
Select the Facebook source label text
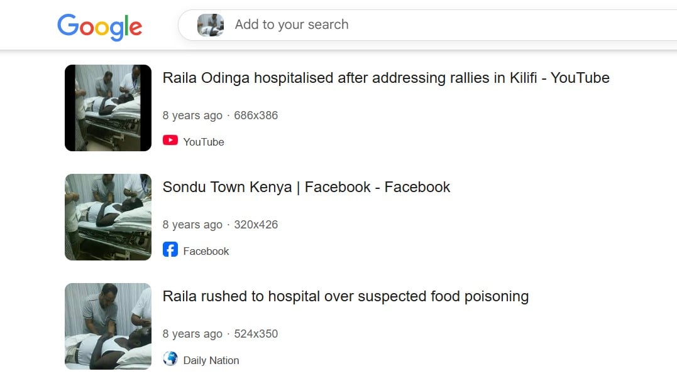pos(206,251)
